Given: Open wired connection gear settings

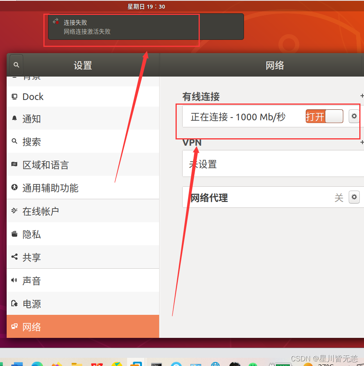Looking at the screenshot, I should point(354,116).
